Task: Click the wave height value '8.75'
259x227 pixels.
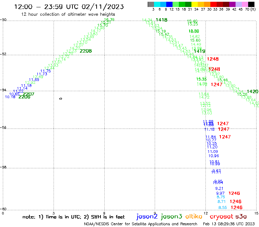Action: [x=221, y=197]
